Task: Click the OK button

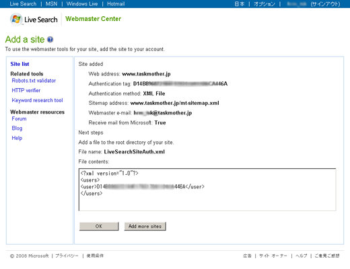Action: pos(99,226)
